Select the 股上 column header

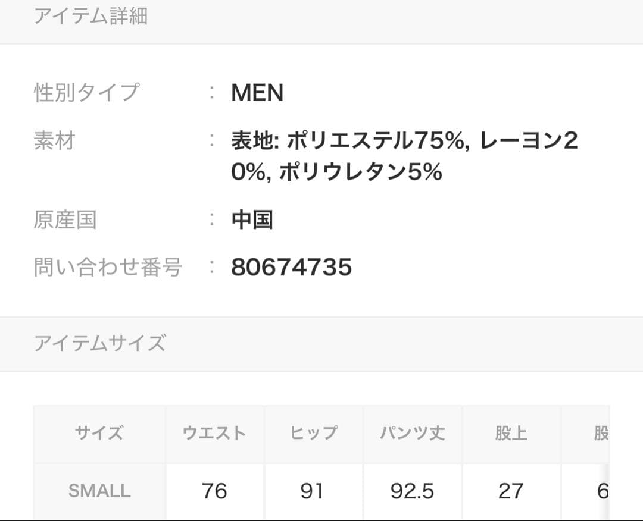pos(511,433)
